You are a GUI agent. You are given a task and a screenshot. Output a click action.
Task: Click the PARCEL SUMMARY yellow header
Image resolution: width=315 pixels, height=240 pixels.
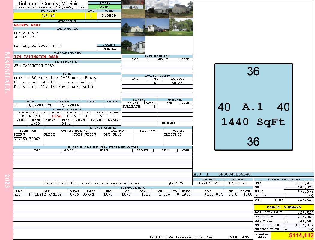pyautogui.click(x=284, y=207)
